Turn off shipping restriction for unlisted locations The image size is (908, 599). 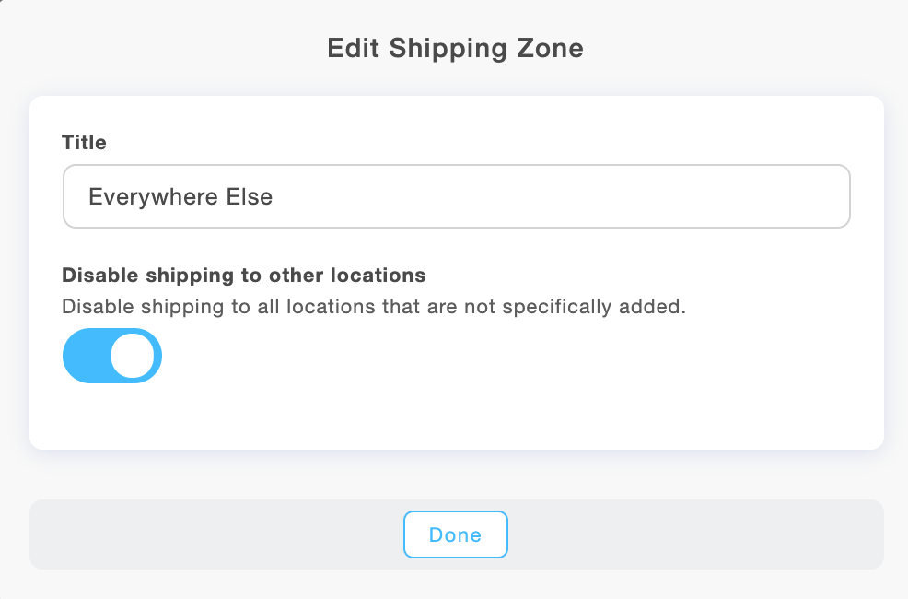pos(111,356)
